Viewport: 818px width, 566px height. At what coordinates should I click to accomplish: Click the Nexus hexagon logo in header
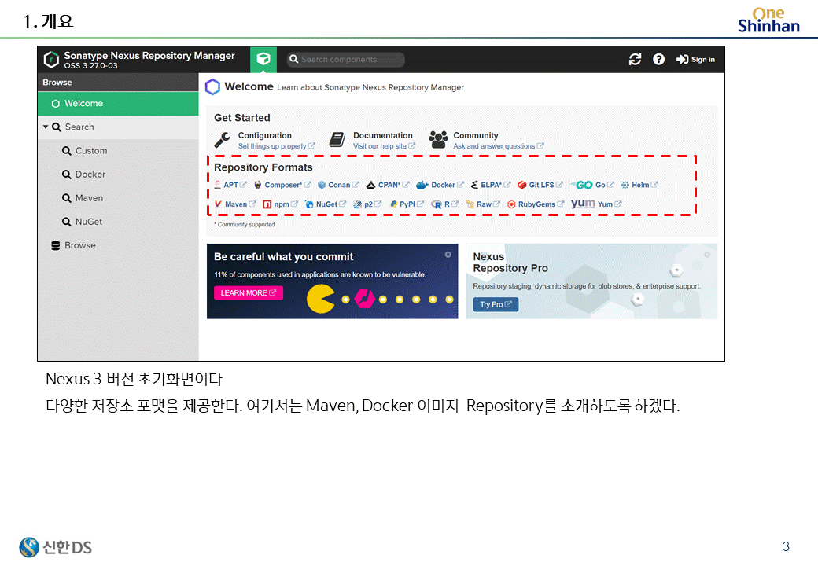pyautogui.click(x=51, y=60)
